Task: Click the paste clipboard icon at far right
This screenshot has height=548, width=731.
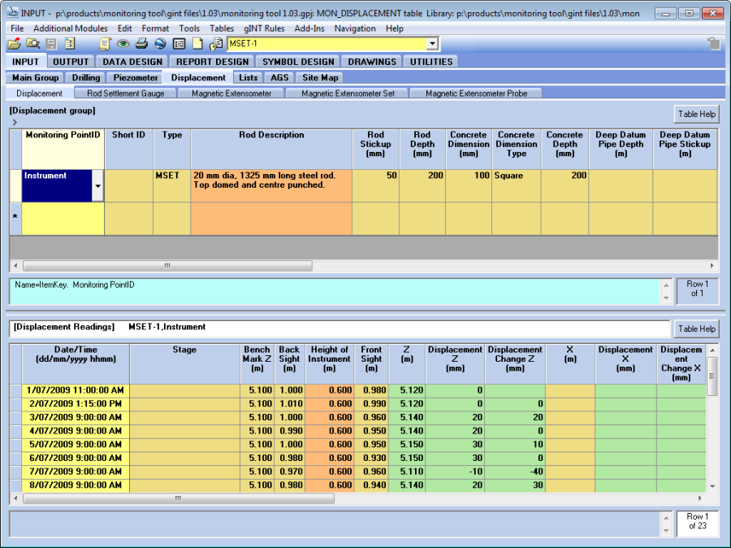Action: (x=713, y=44)
